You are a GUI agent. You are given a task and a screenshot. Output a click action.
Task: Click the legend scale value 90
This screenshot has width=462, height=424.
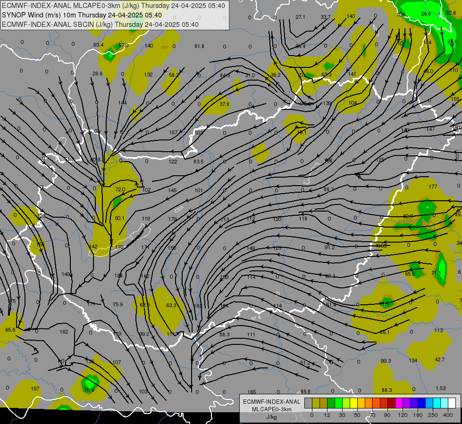[x=387, y=415]
